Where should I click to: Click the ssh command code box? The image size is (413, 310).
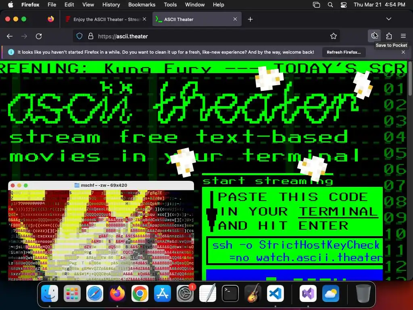pos(295,251)
